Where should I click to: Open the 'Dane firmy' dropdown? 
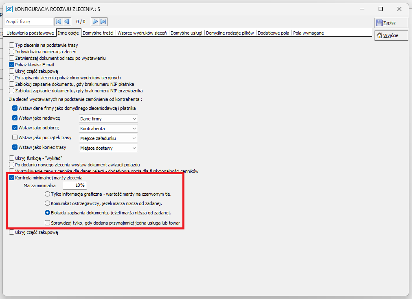(x=108, y=119)
